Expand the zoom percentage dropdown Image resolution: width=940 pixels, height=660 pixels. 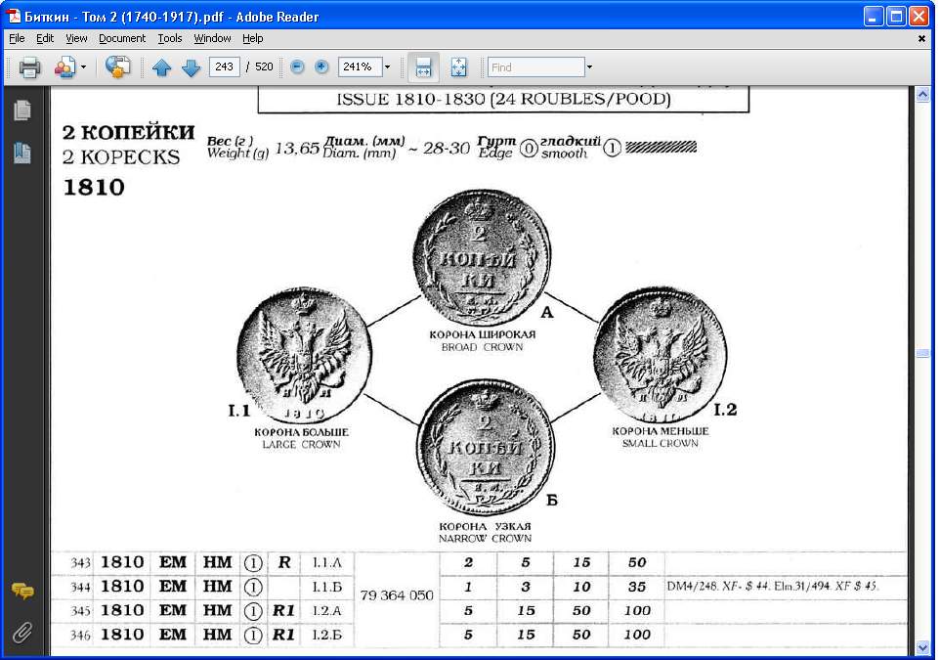coord(387,67)
